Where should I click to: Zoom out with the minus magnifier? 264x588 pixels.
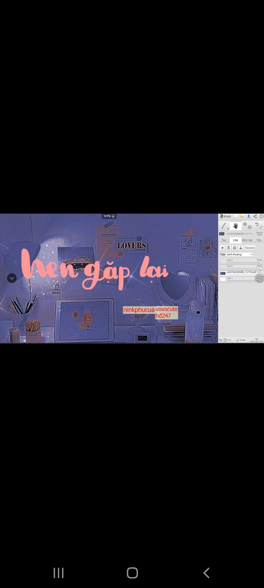coord(250,227)
